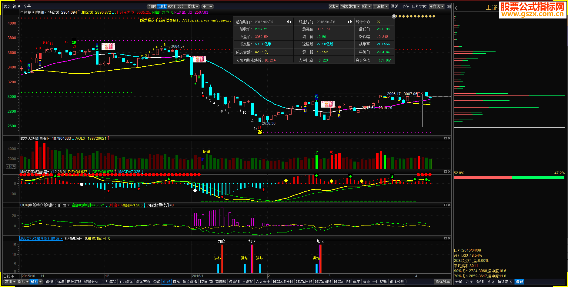568x287 pixels.
Task: Switch to 分时 intraday view
Action: pyautogui.click(x=152, y=6)
